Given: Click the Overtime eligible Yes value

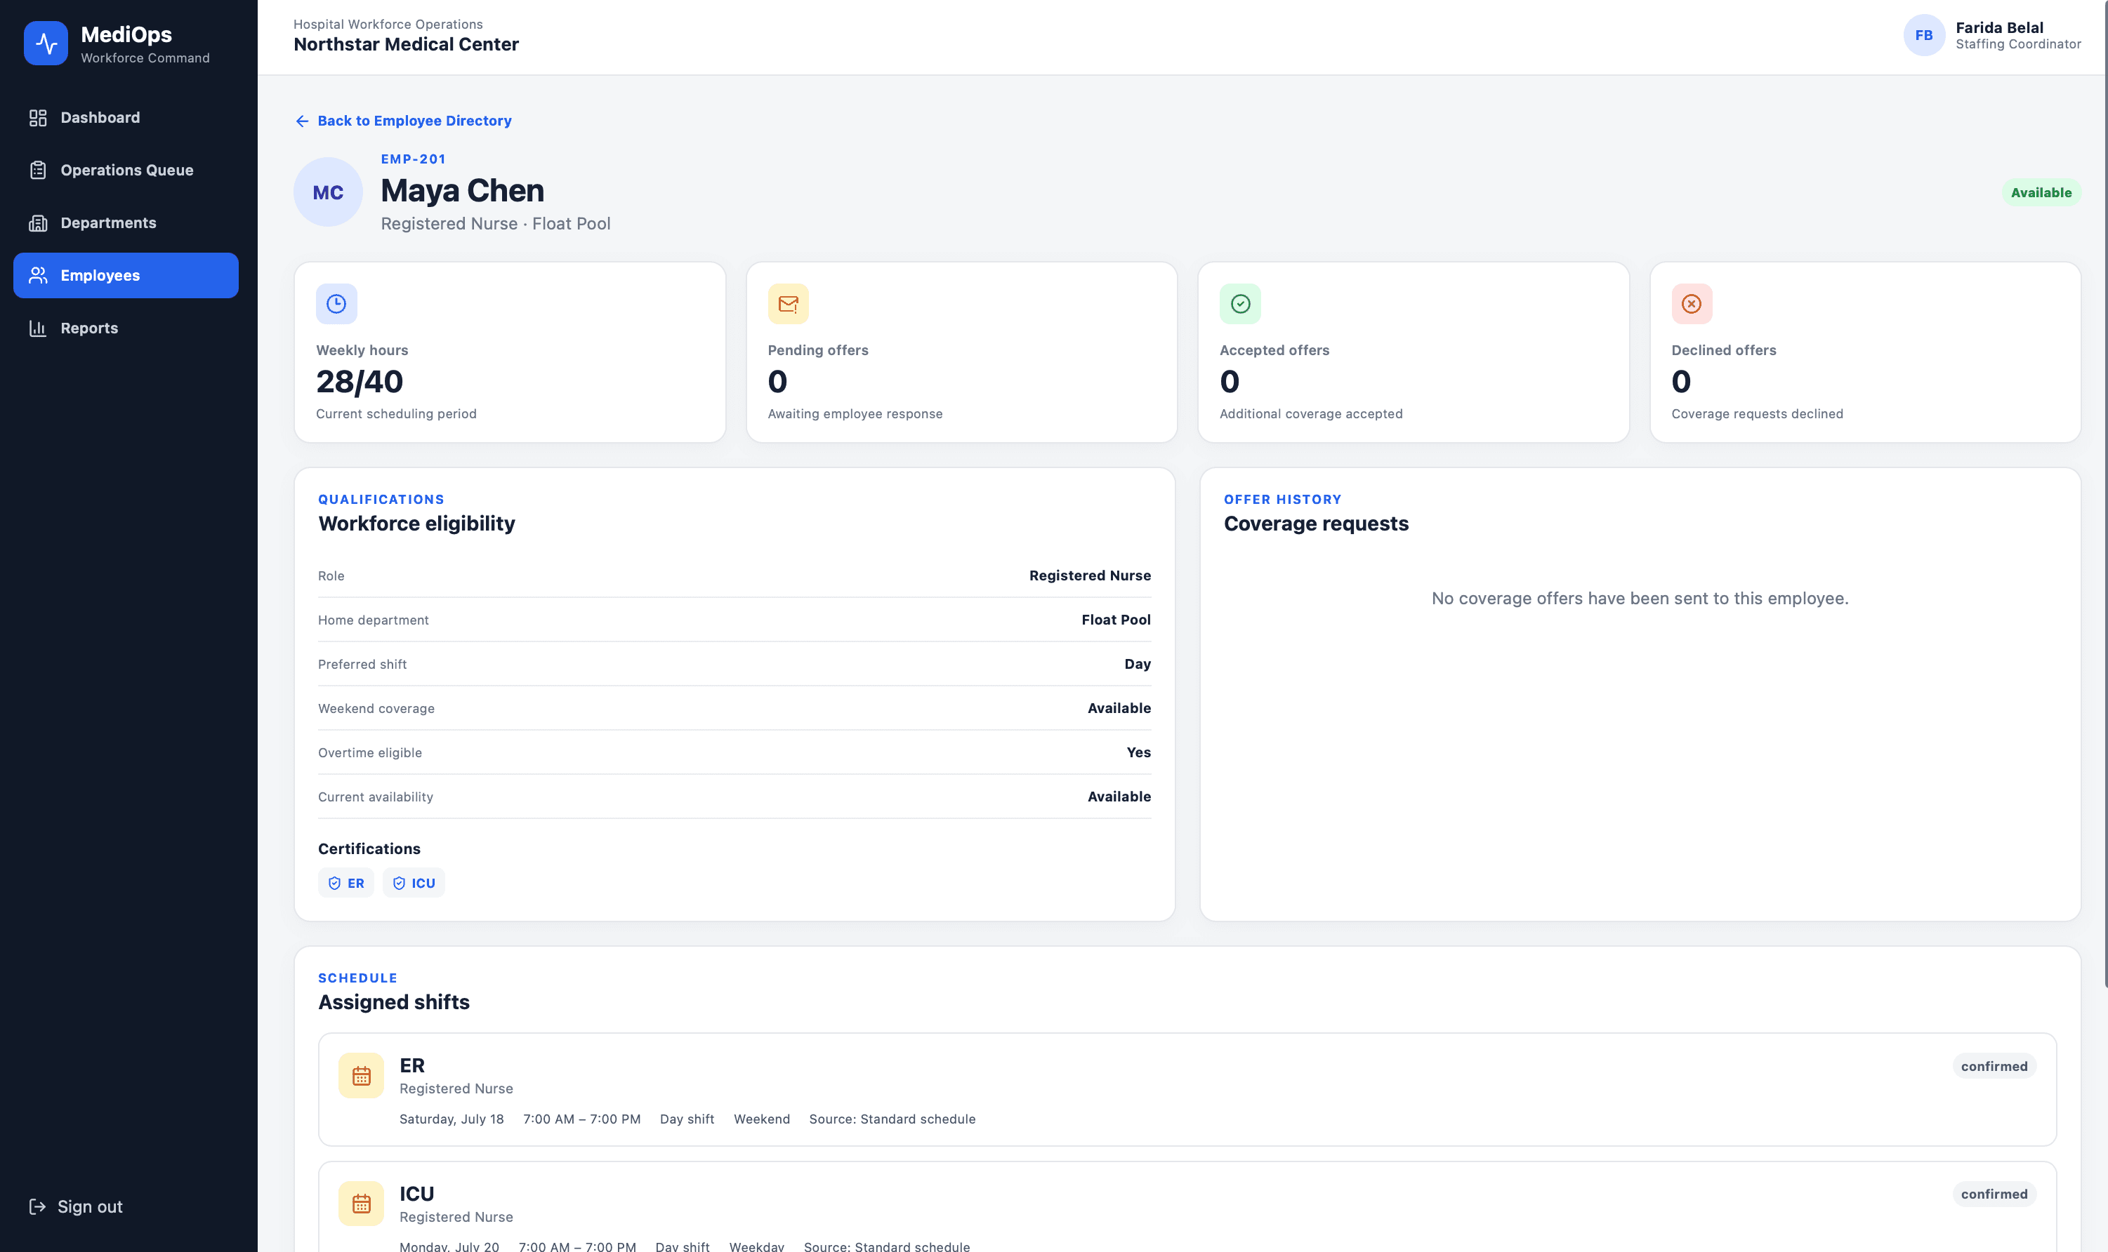Looking at the screenshot, I should [x=1138, y=752].
